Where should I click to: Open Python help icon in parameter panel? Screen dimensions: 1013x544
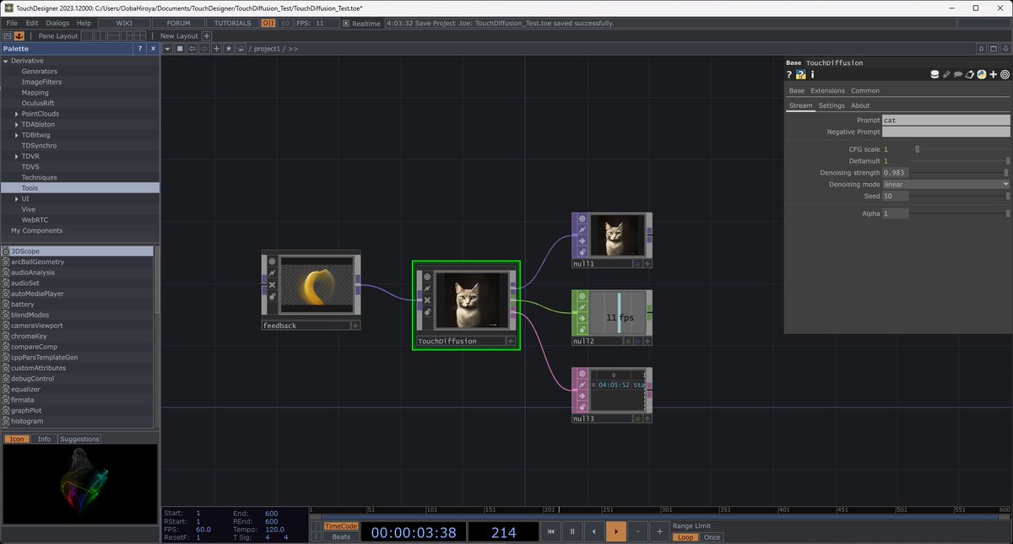pyautogui.click(x=800, y=74)
